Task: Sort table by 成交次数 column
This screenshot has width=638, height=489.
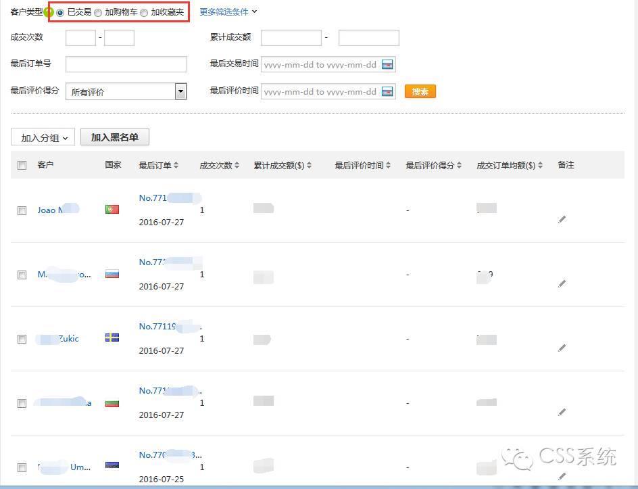Action: click(x=219, y=165)
